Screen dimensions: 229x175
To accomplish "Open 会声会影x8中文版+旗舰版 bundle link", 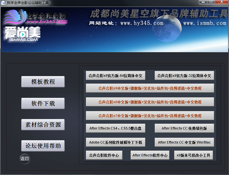I will (150, 102).
